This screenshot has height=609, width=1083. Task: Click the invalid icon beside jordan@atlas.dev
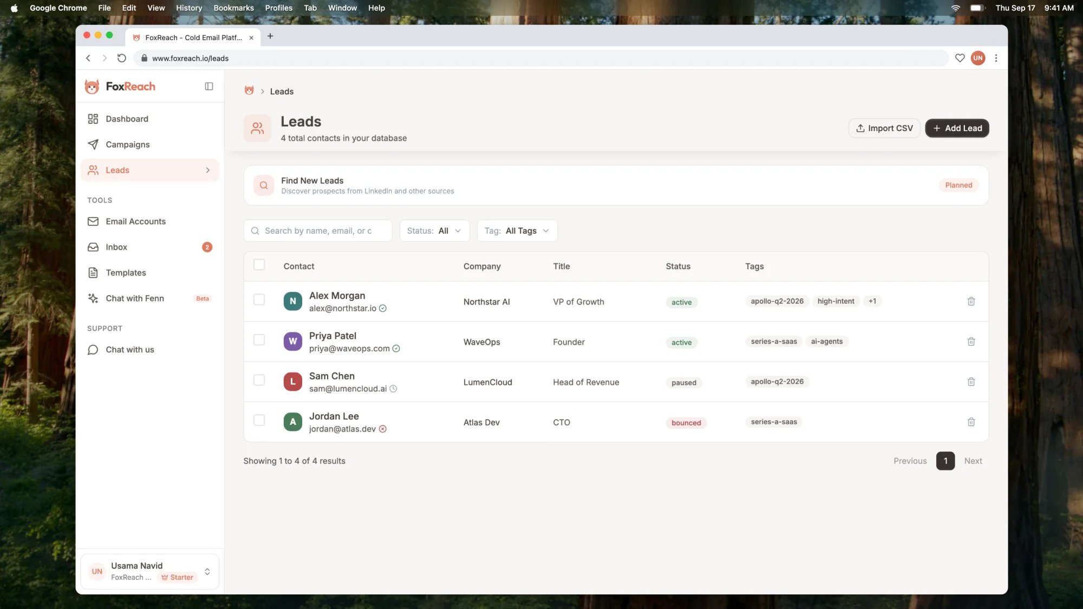tap(383, 429)
